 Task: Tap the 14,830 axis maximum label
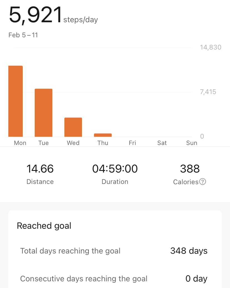point(211,47)
